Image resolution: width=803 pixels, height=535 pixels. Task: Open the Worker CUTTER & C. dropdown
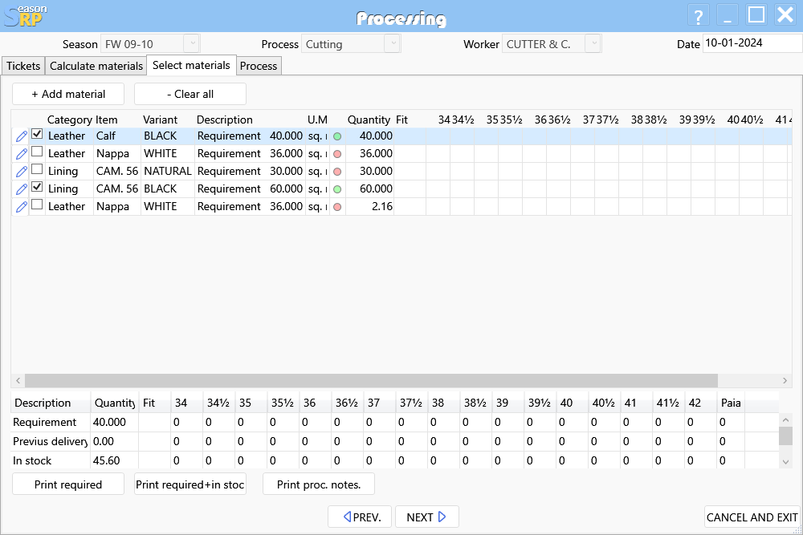coord(593,44)
